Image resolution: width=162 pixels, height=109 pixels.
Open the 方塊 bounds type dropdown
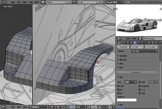tap(153, 82)
